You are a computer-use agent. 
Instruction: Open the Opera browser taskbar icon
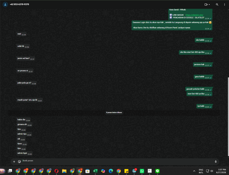[x=56, y=171]
